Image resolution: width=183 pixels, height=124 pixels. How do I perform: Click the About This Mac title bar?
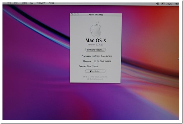(96, 14)
